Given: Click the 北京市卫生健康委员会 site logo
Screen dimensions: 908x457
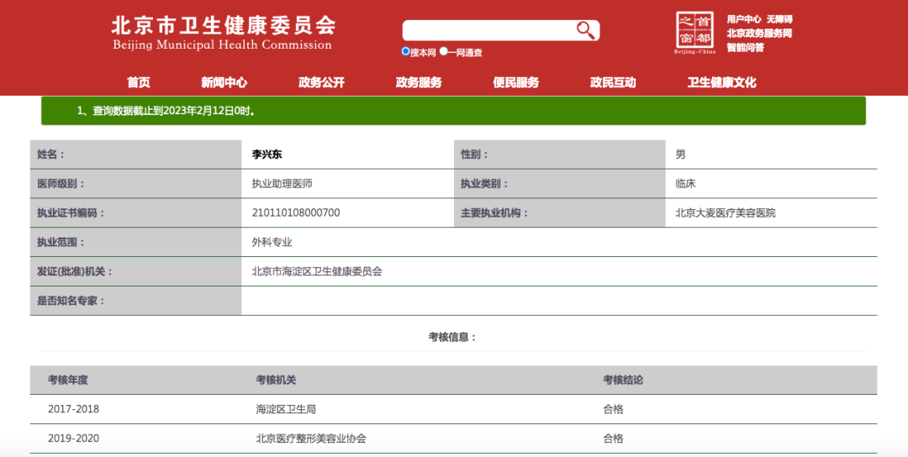Looking at the screenshot, I should pos(223,32).
